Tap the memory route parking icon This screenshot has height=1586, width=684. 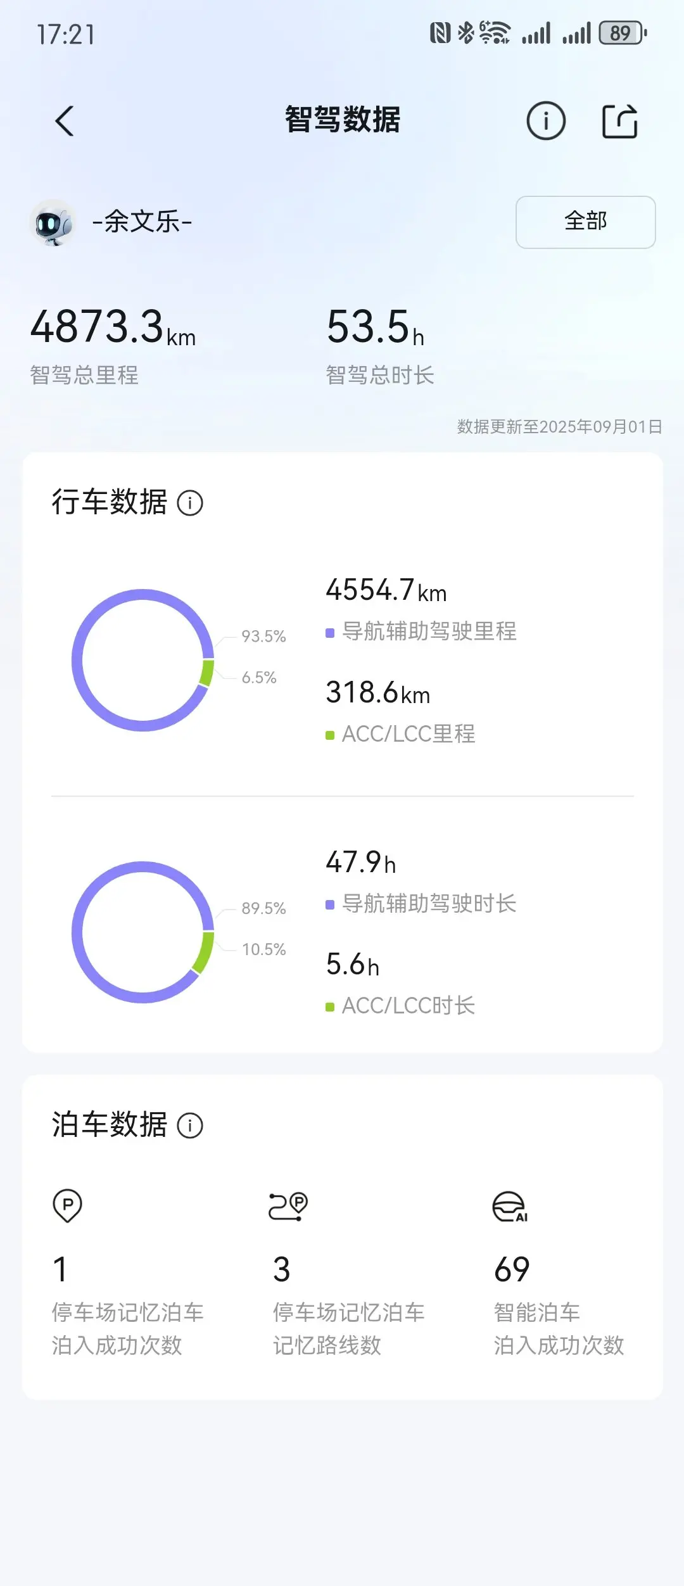[288, 1206]
